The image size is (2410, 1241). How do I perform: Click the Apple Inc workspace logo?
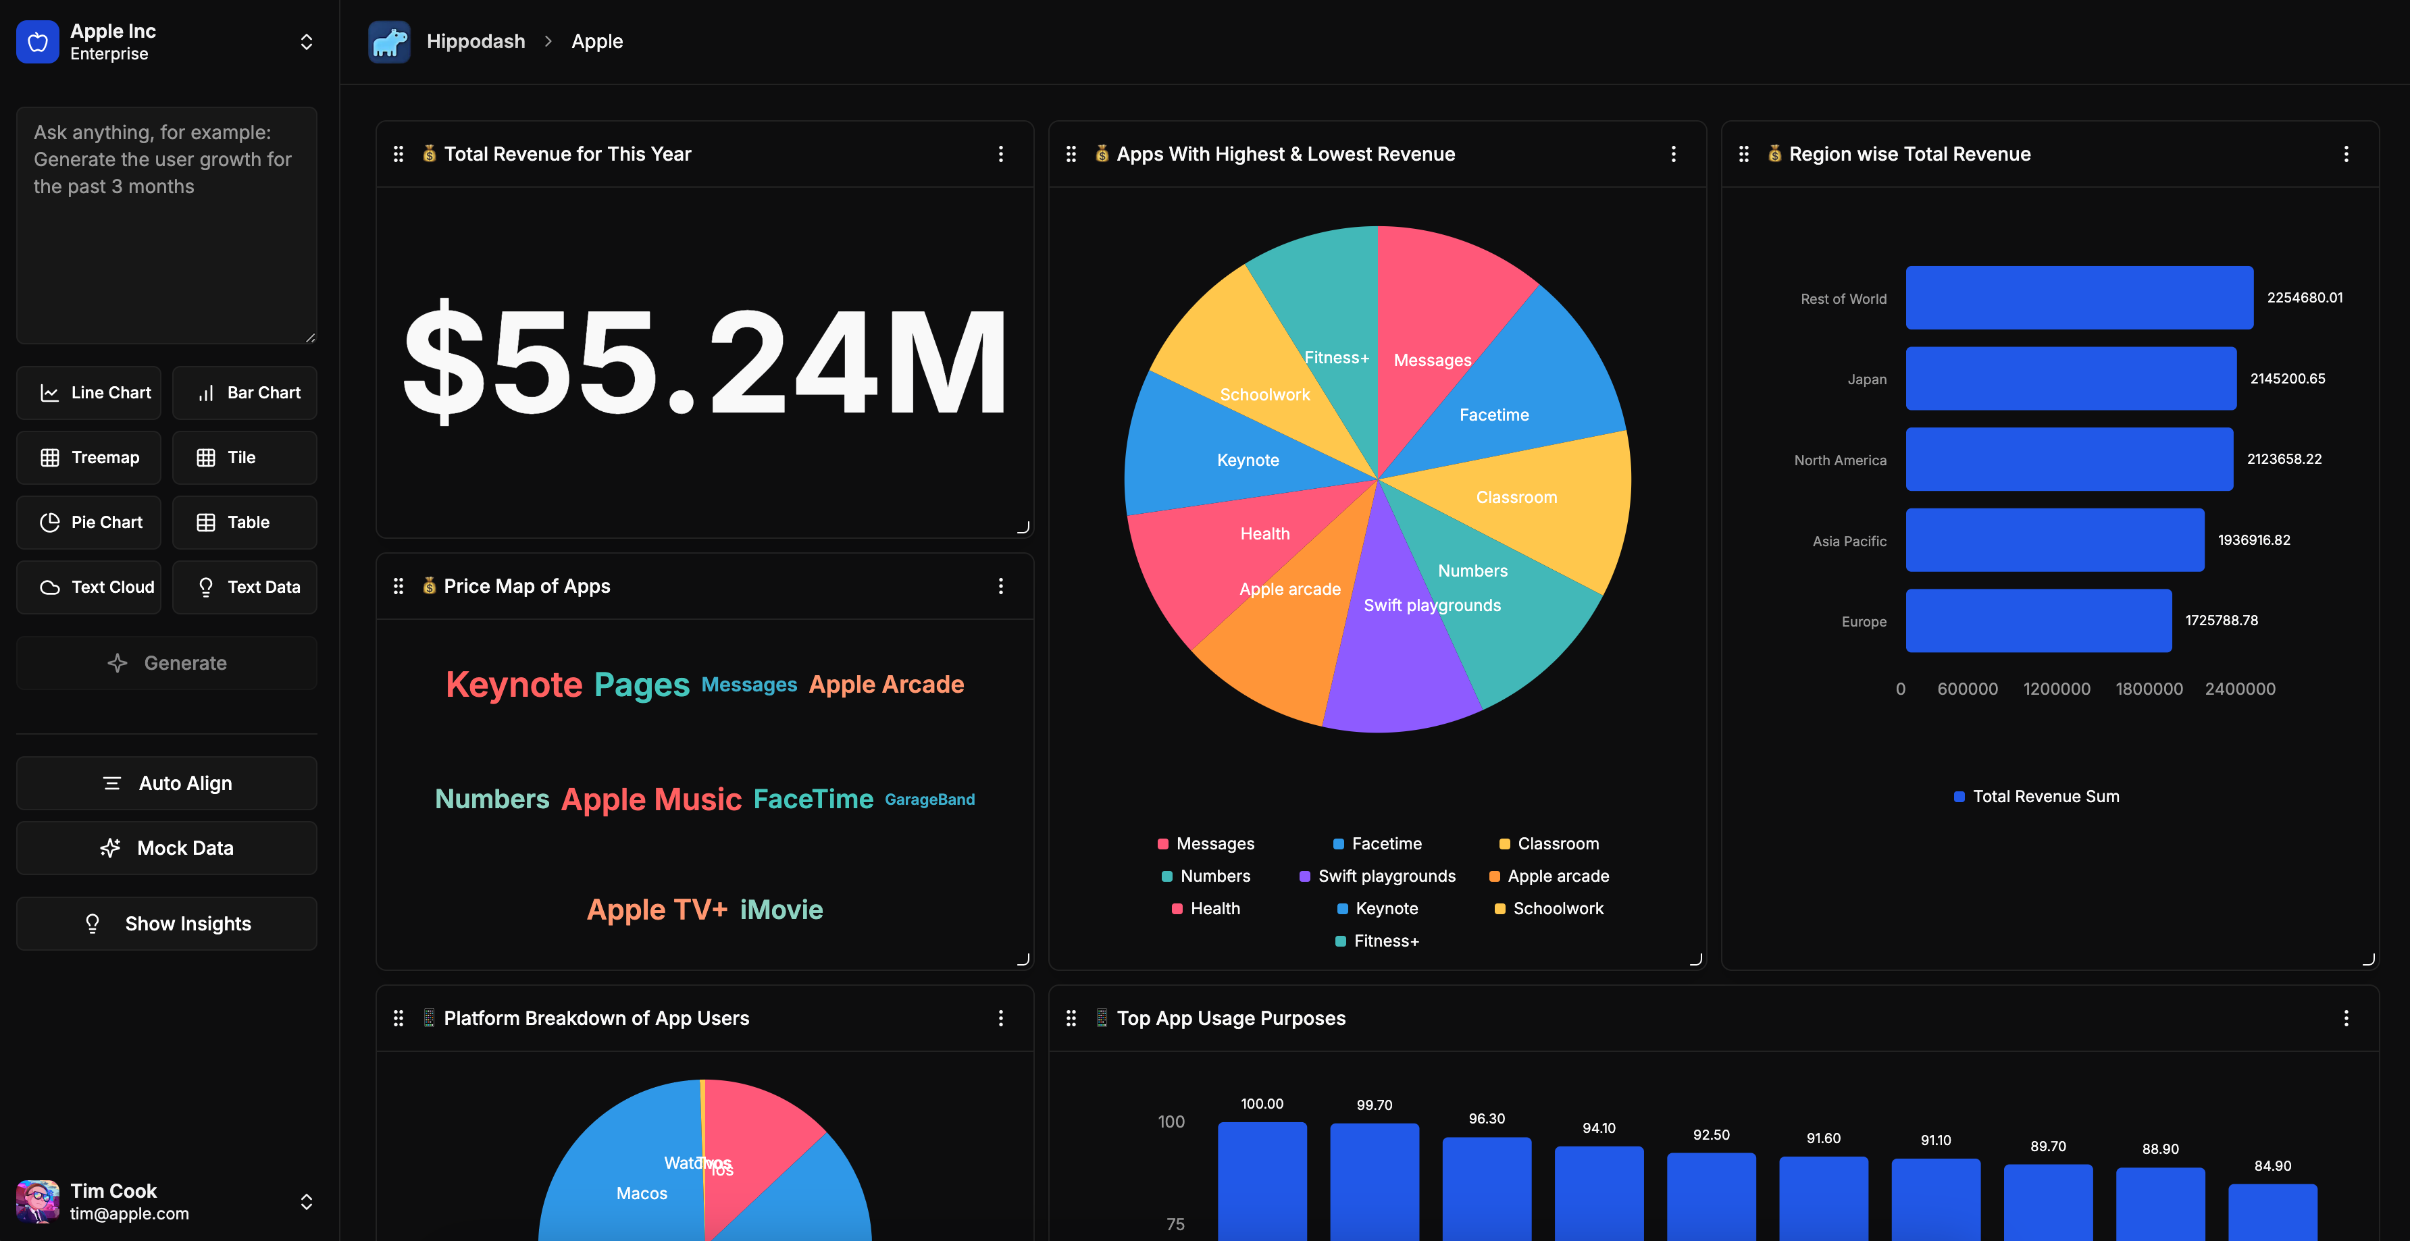click(37, 41)
